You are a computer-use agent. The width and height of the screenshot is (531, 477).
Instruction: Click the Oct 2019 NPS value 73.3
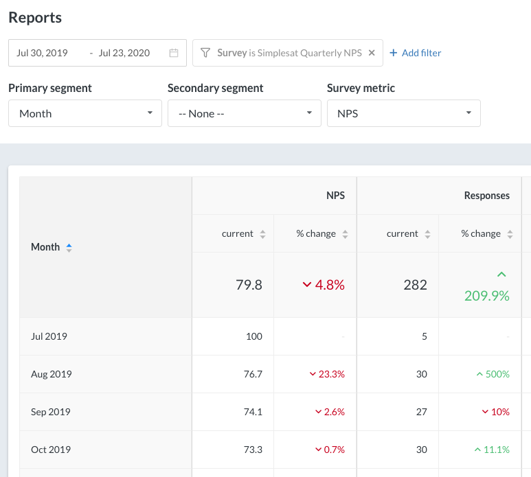(253, 450)
